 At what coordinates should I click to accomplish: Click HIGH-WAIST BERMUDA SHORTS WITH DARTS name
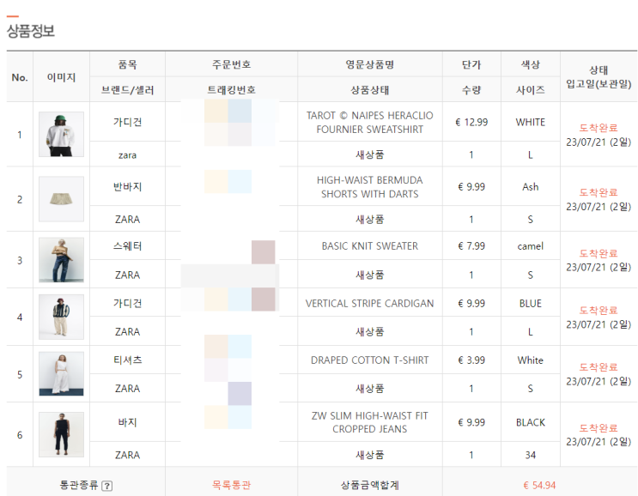click(370, 187)
